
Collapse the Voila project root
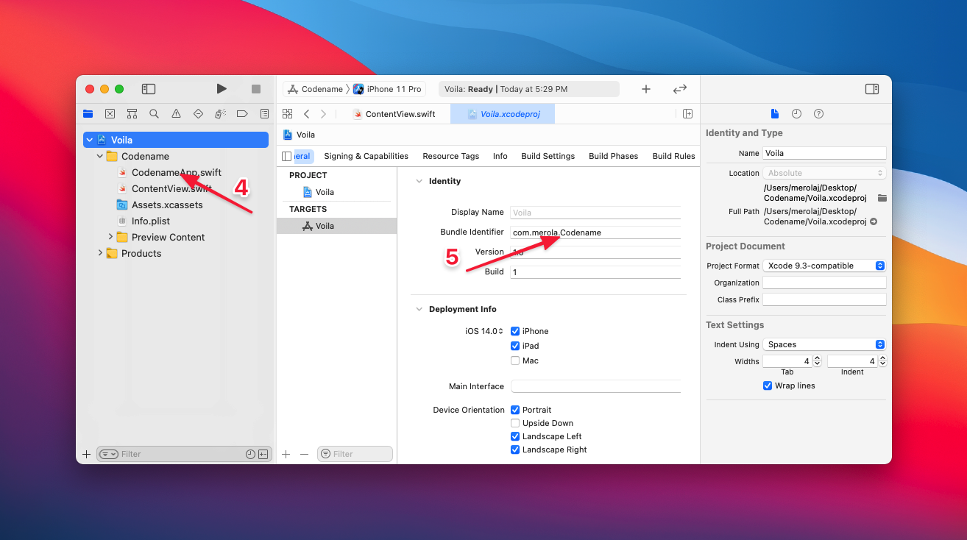pos(90,140)
